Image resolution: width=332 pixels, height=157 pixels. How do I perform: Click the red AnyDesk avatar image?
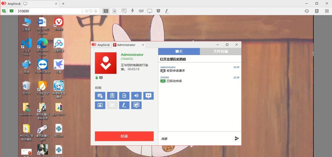coord(106,63)
